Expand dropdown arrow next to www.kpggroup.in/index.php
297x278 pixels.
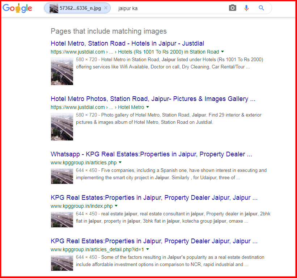tap(116, 206)
